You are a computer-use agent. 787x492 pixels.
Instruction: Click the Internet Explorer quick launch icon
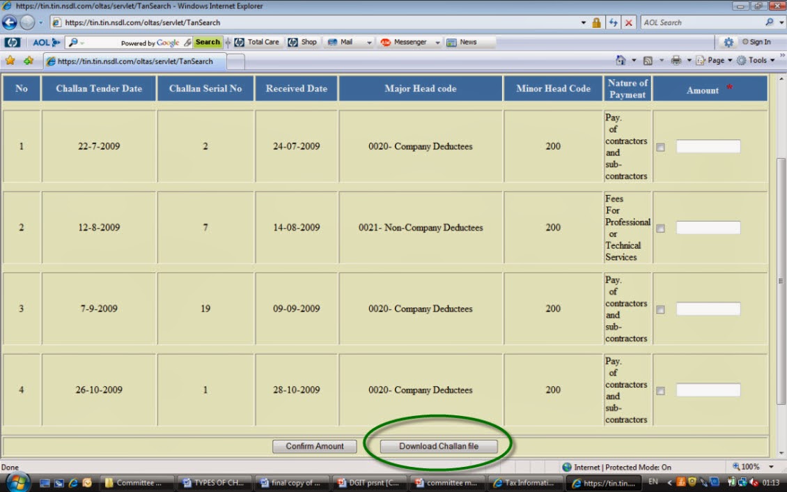73,483
